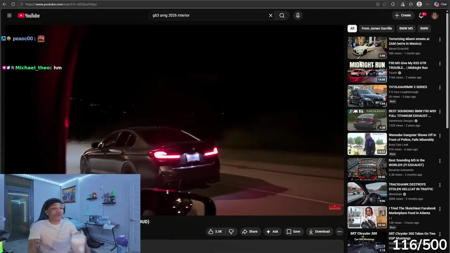Click the Subscribe watermark in video
The height and width of the screenshot is (253, 450).
(x=335, y=208)
